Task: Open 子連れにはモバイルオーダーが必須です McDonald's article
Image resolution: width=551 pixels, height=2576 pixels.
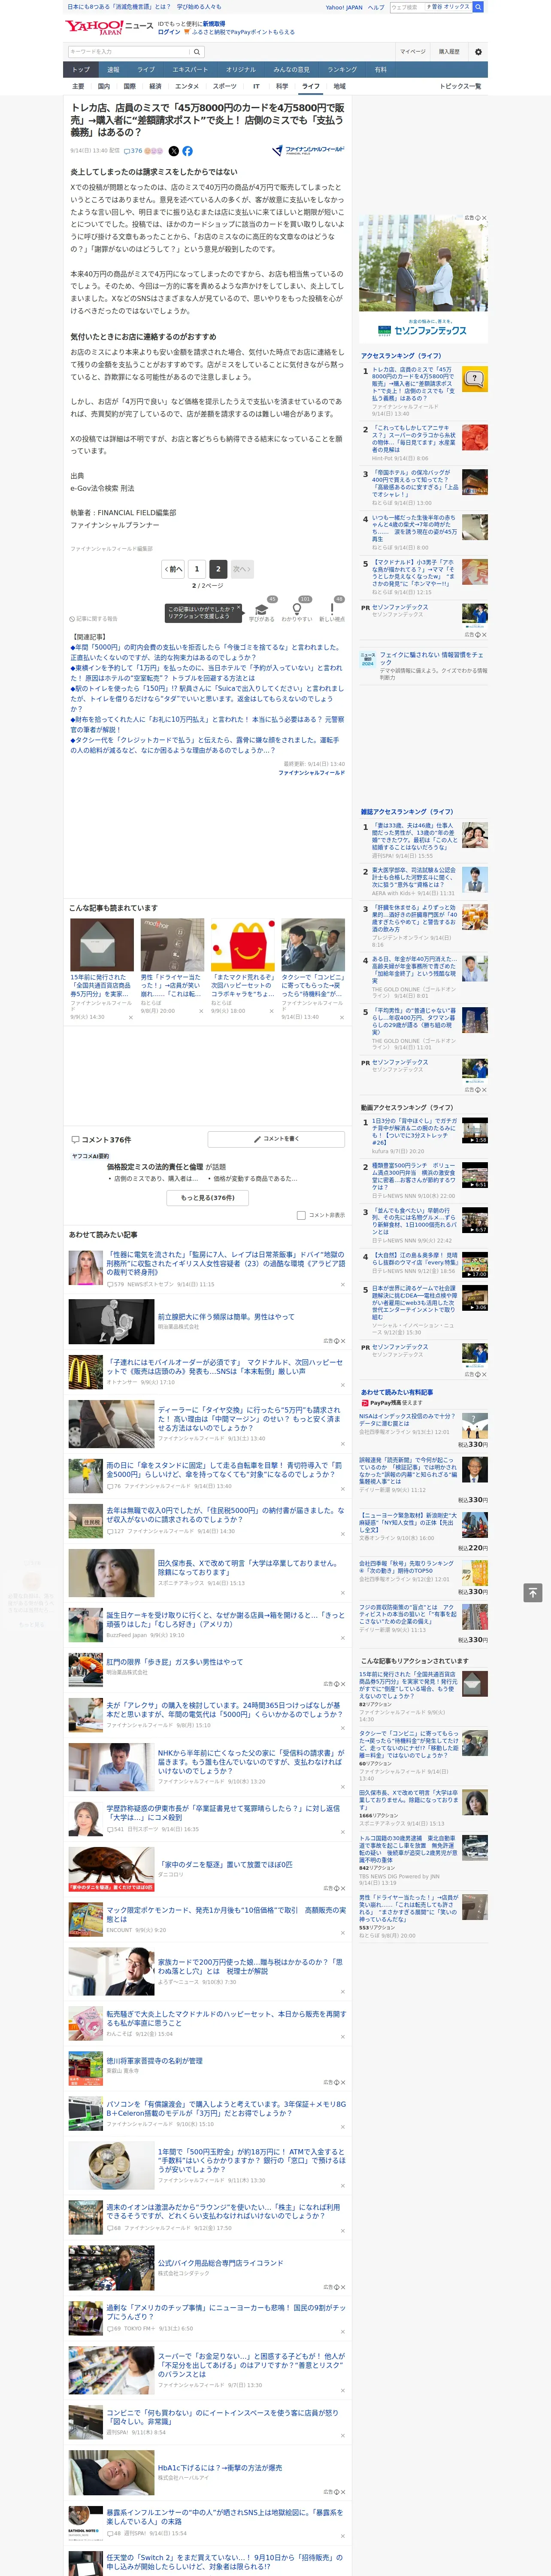Action: click(x=225, y=1367)
